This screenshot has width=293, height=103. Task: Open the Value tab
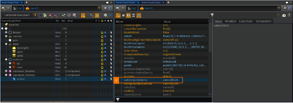point(218,21)
